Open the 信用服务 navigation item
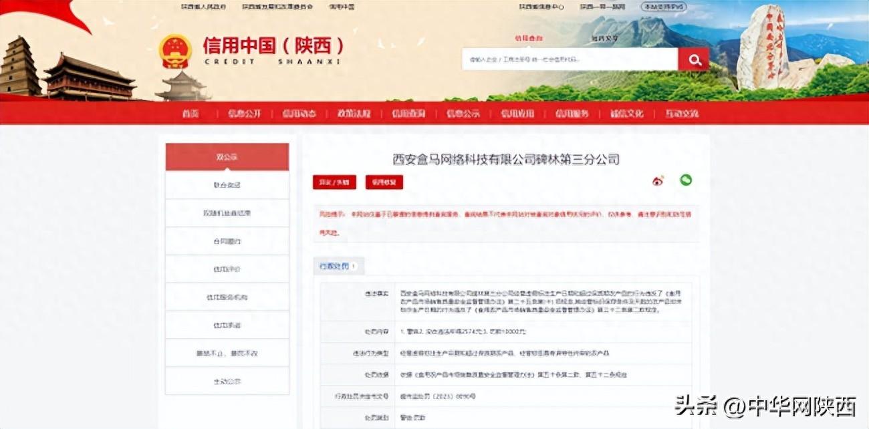This screenshot has width=869, height=429. click(572, 114)
